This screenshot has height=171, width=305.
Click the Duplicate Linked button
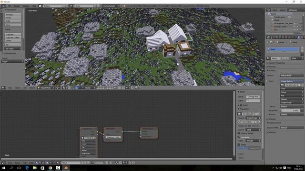click(13, 38)
